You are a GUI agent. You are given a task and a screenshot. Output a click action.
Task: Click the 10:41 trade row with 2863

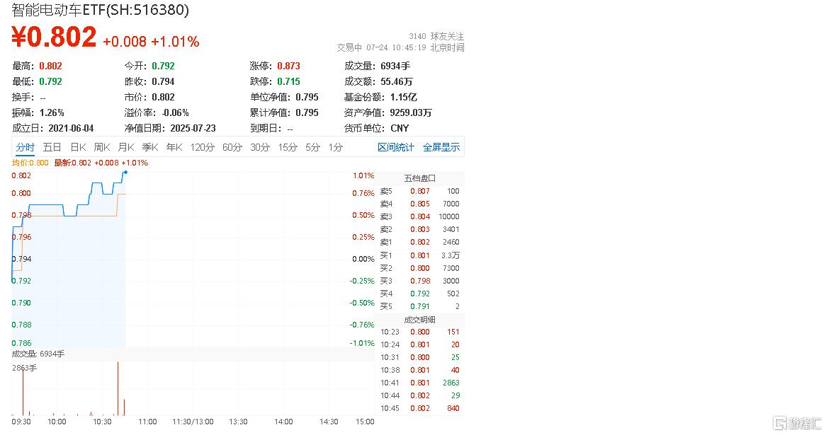pyautogui.click(x=420, y=383)
